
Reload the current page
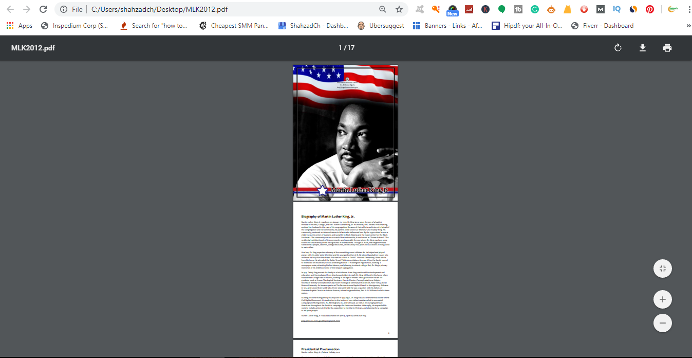(x=43, y=9)
